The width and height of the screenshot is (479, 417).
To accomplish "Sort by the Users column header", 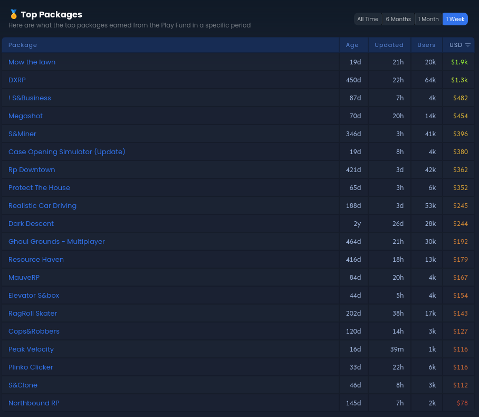I will (426, 45).
